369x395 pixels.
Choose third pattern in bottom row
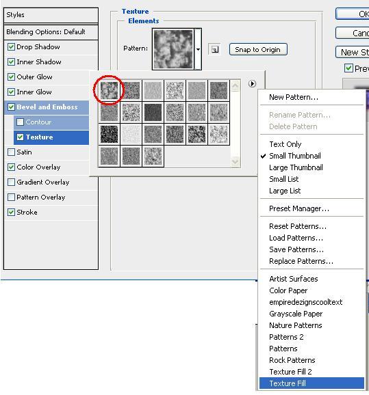(153, 156)
